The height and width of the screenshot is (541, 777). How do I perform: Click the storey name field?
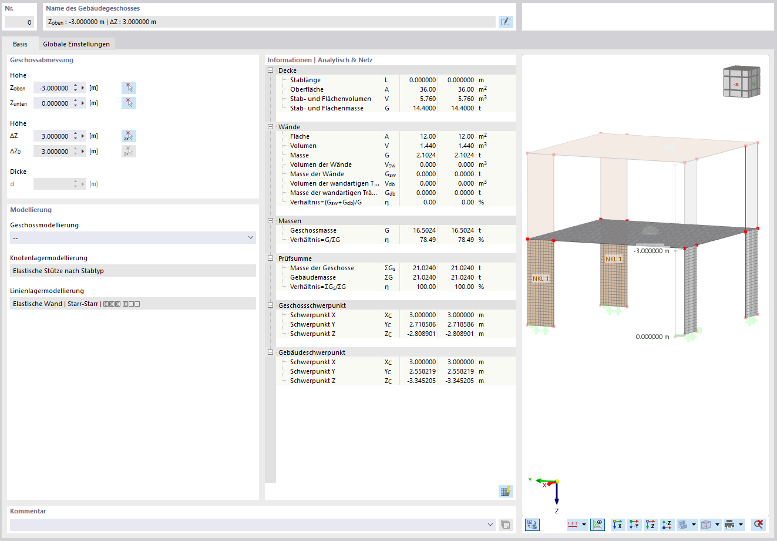(270, 22)
